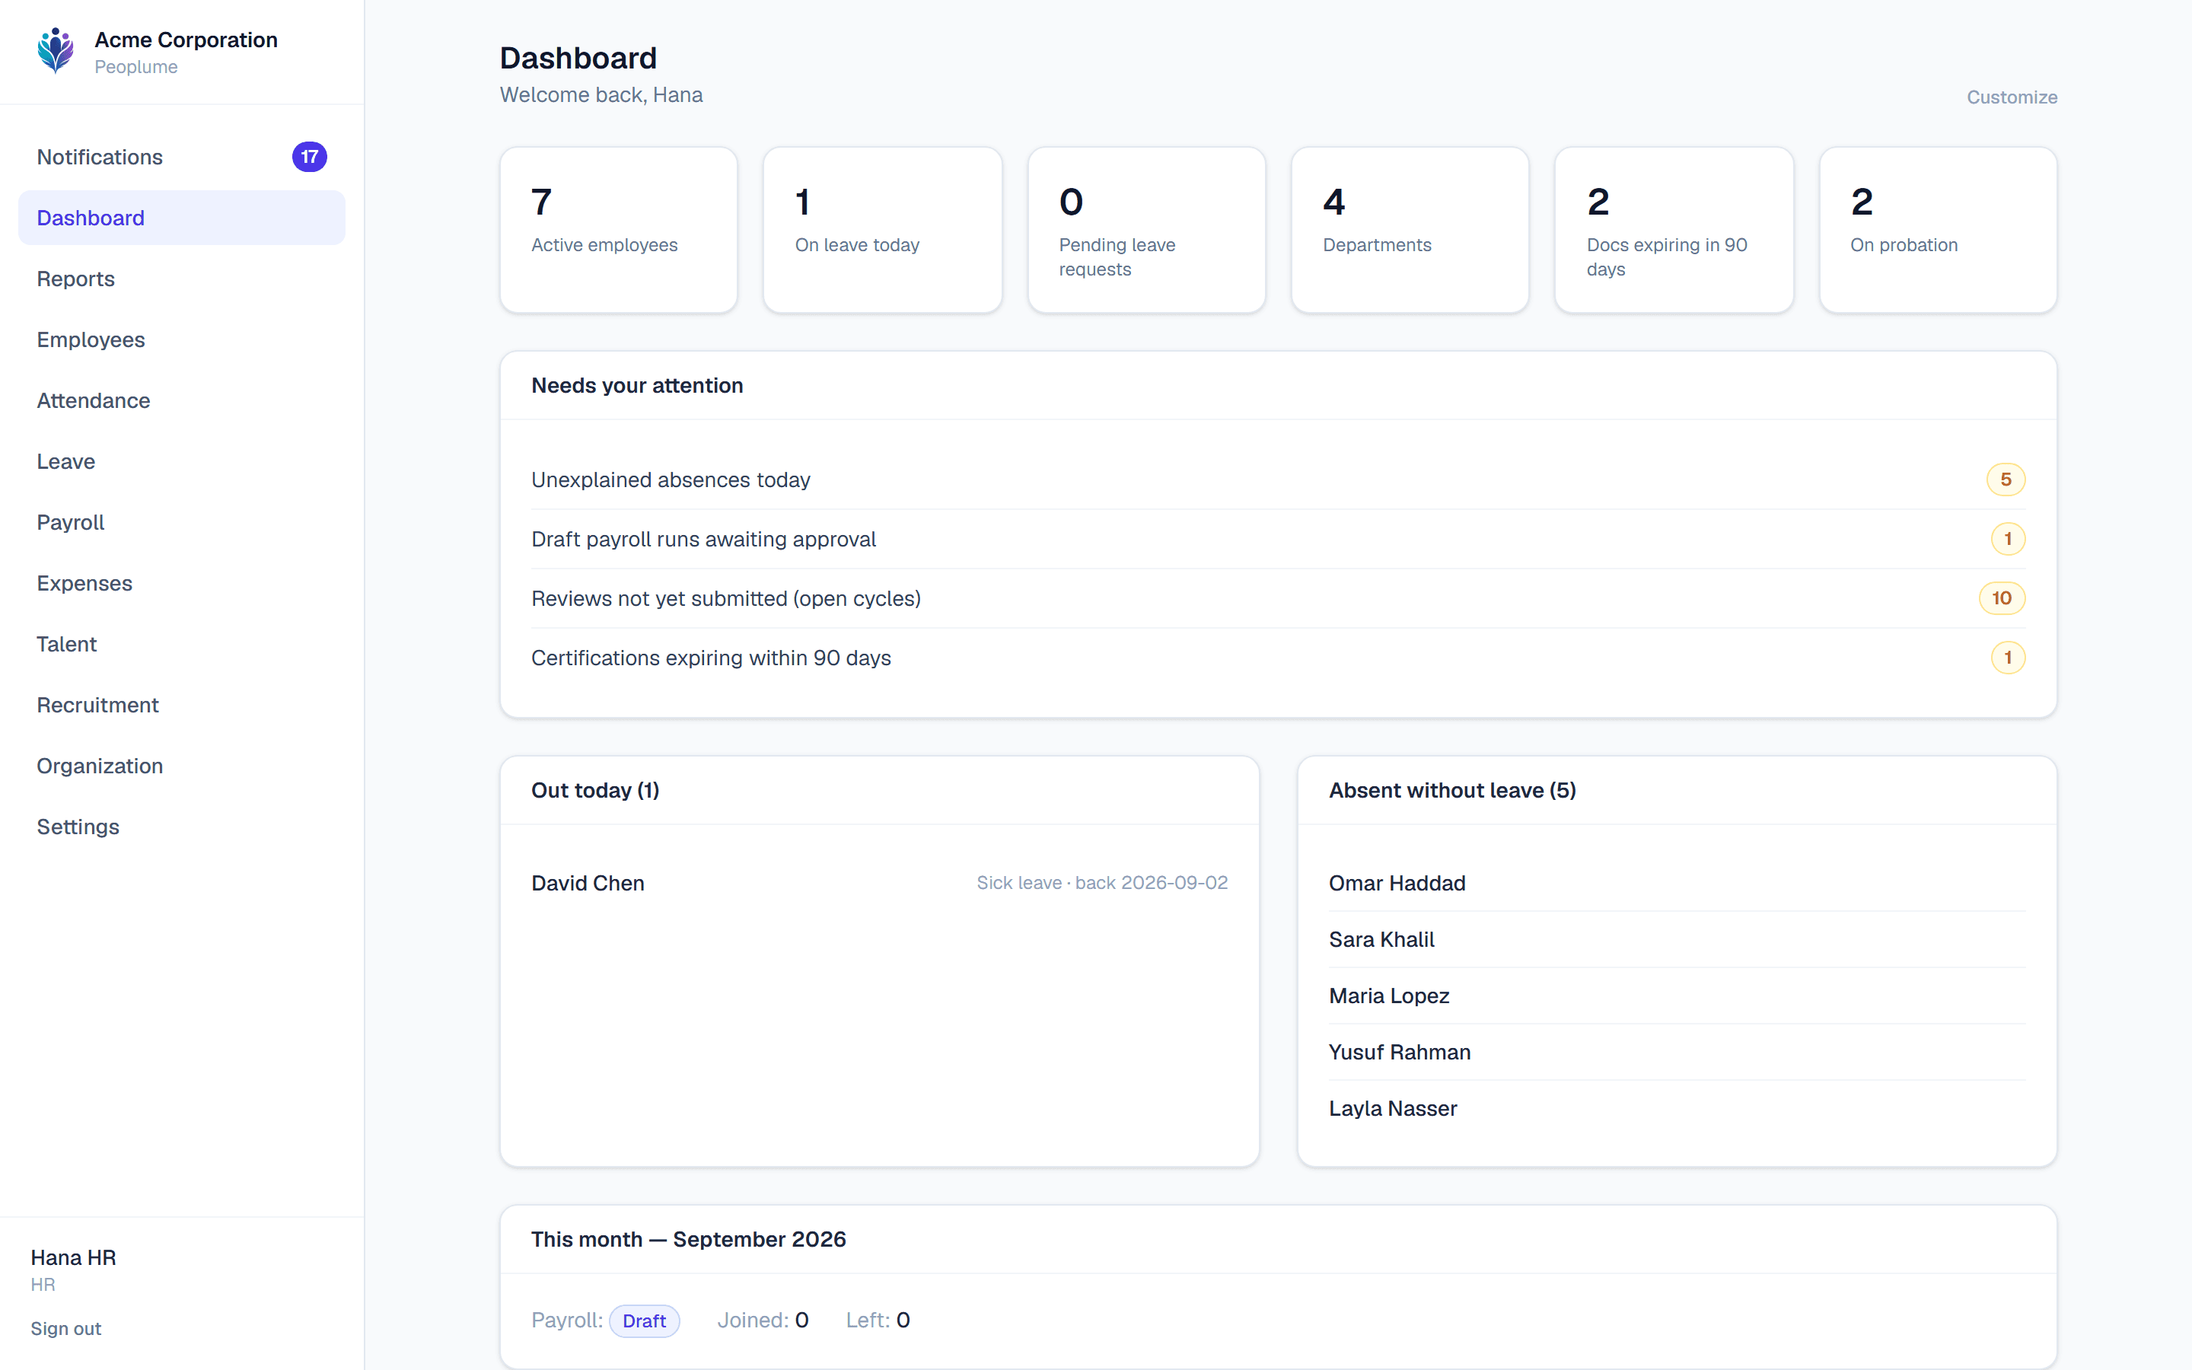Click the reviews count badge 10

pos(2002,598)
